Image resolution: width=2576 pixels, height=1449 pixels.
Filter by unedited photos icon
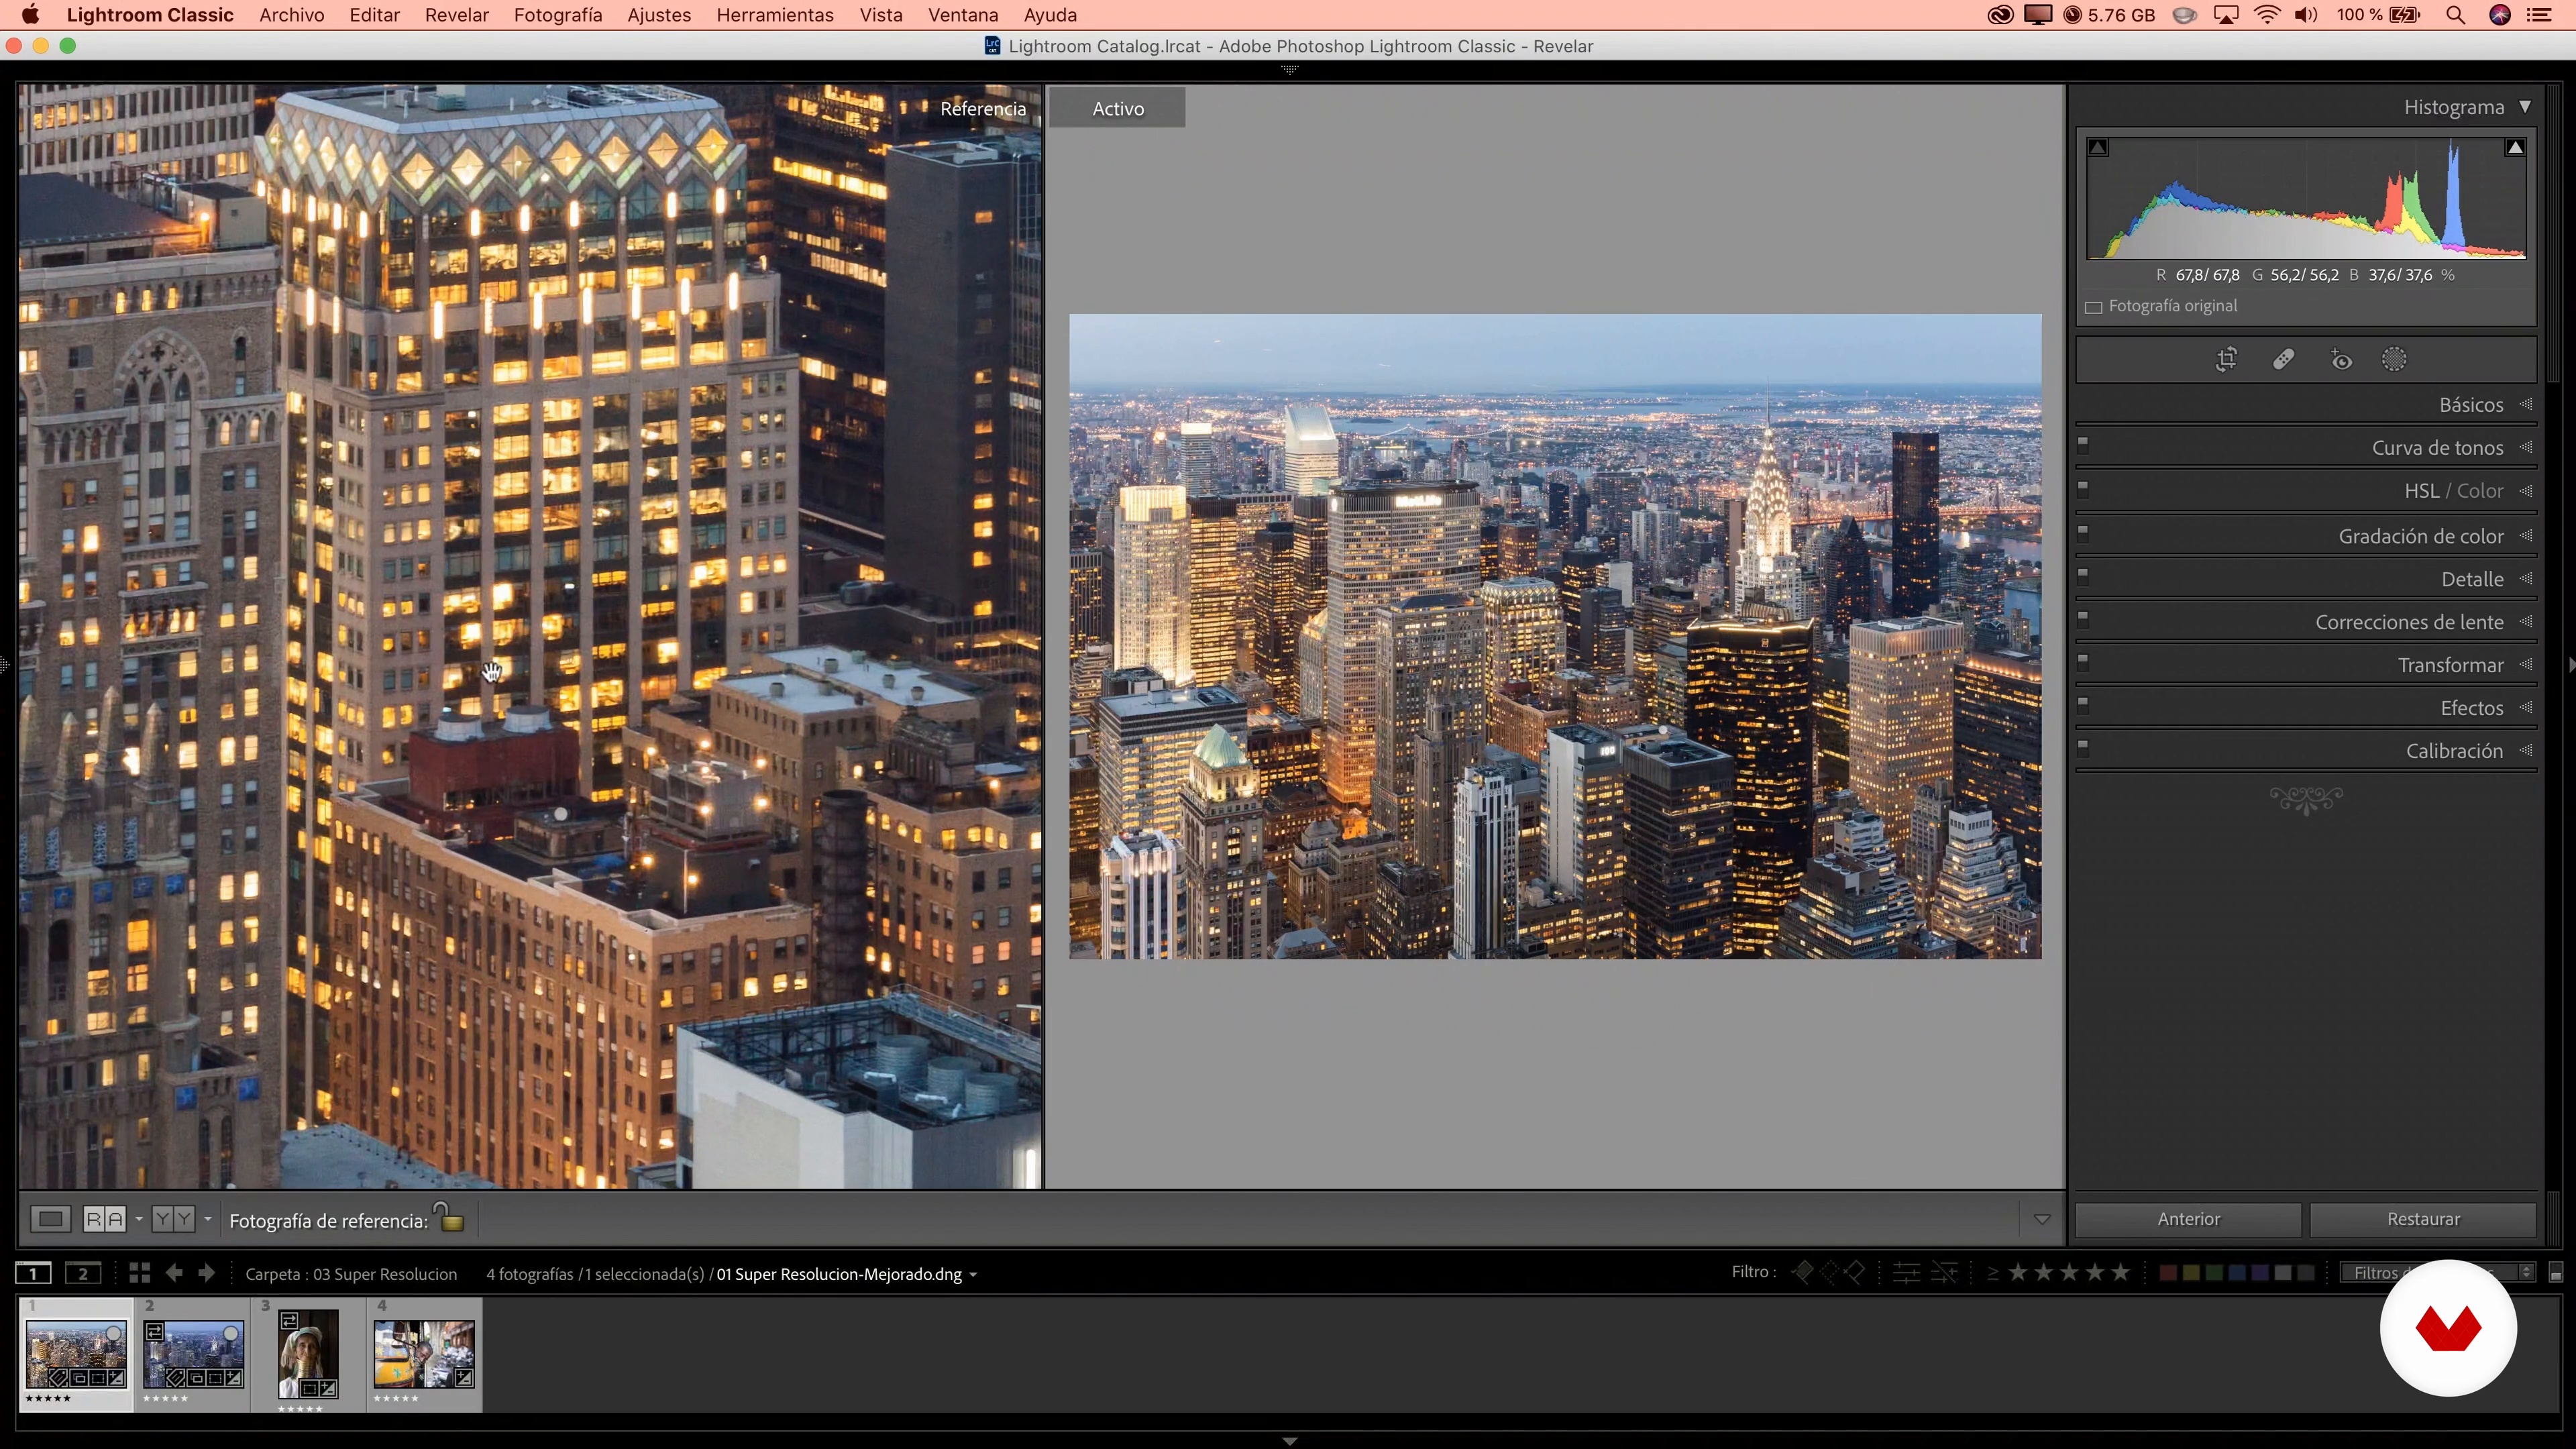[x=1944, y=1273]
